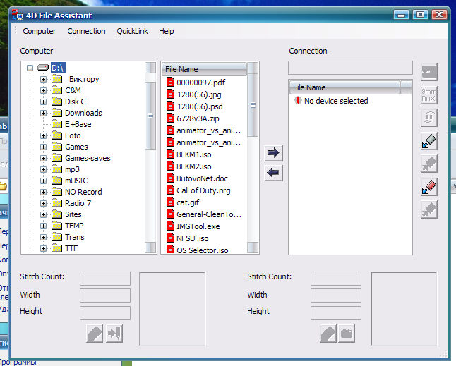Click the right arrow send-to-device button

[x=273, y=153]
